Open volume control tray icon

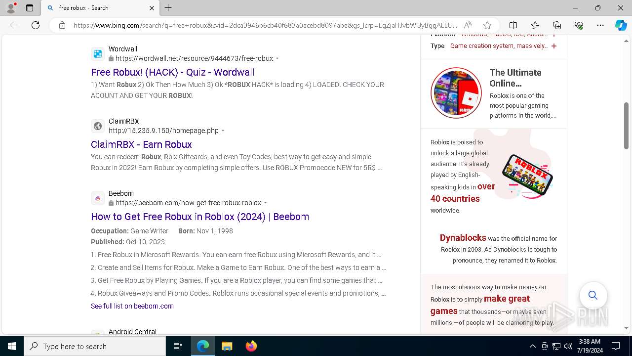pos(568,346)
